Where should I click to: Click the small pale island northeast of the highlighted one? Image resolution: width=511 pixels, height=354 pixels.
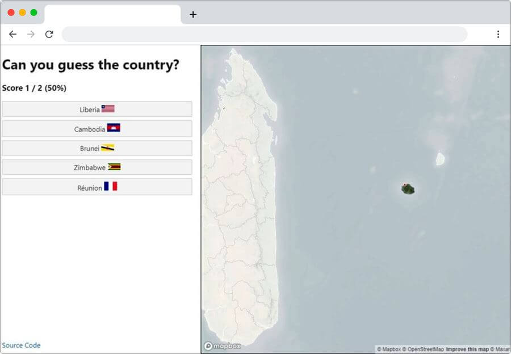point(440,159)
